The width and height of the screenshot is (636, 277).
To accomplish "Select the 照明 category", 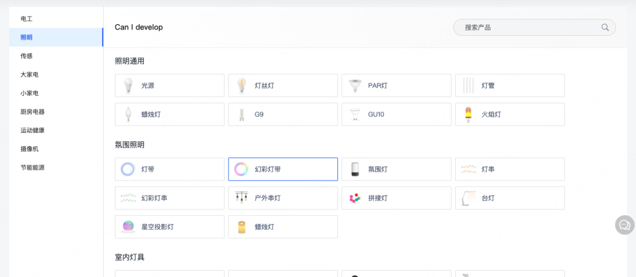I will (x=57, y=37).
